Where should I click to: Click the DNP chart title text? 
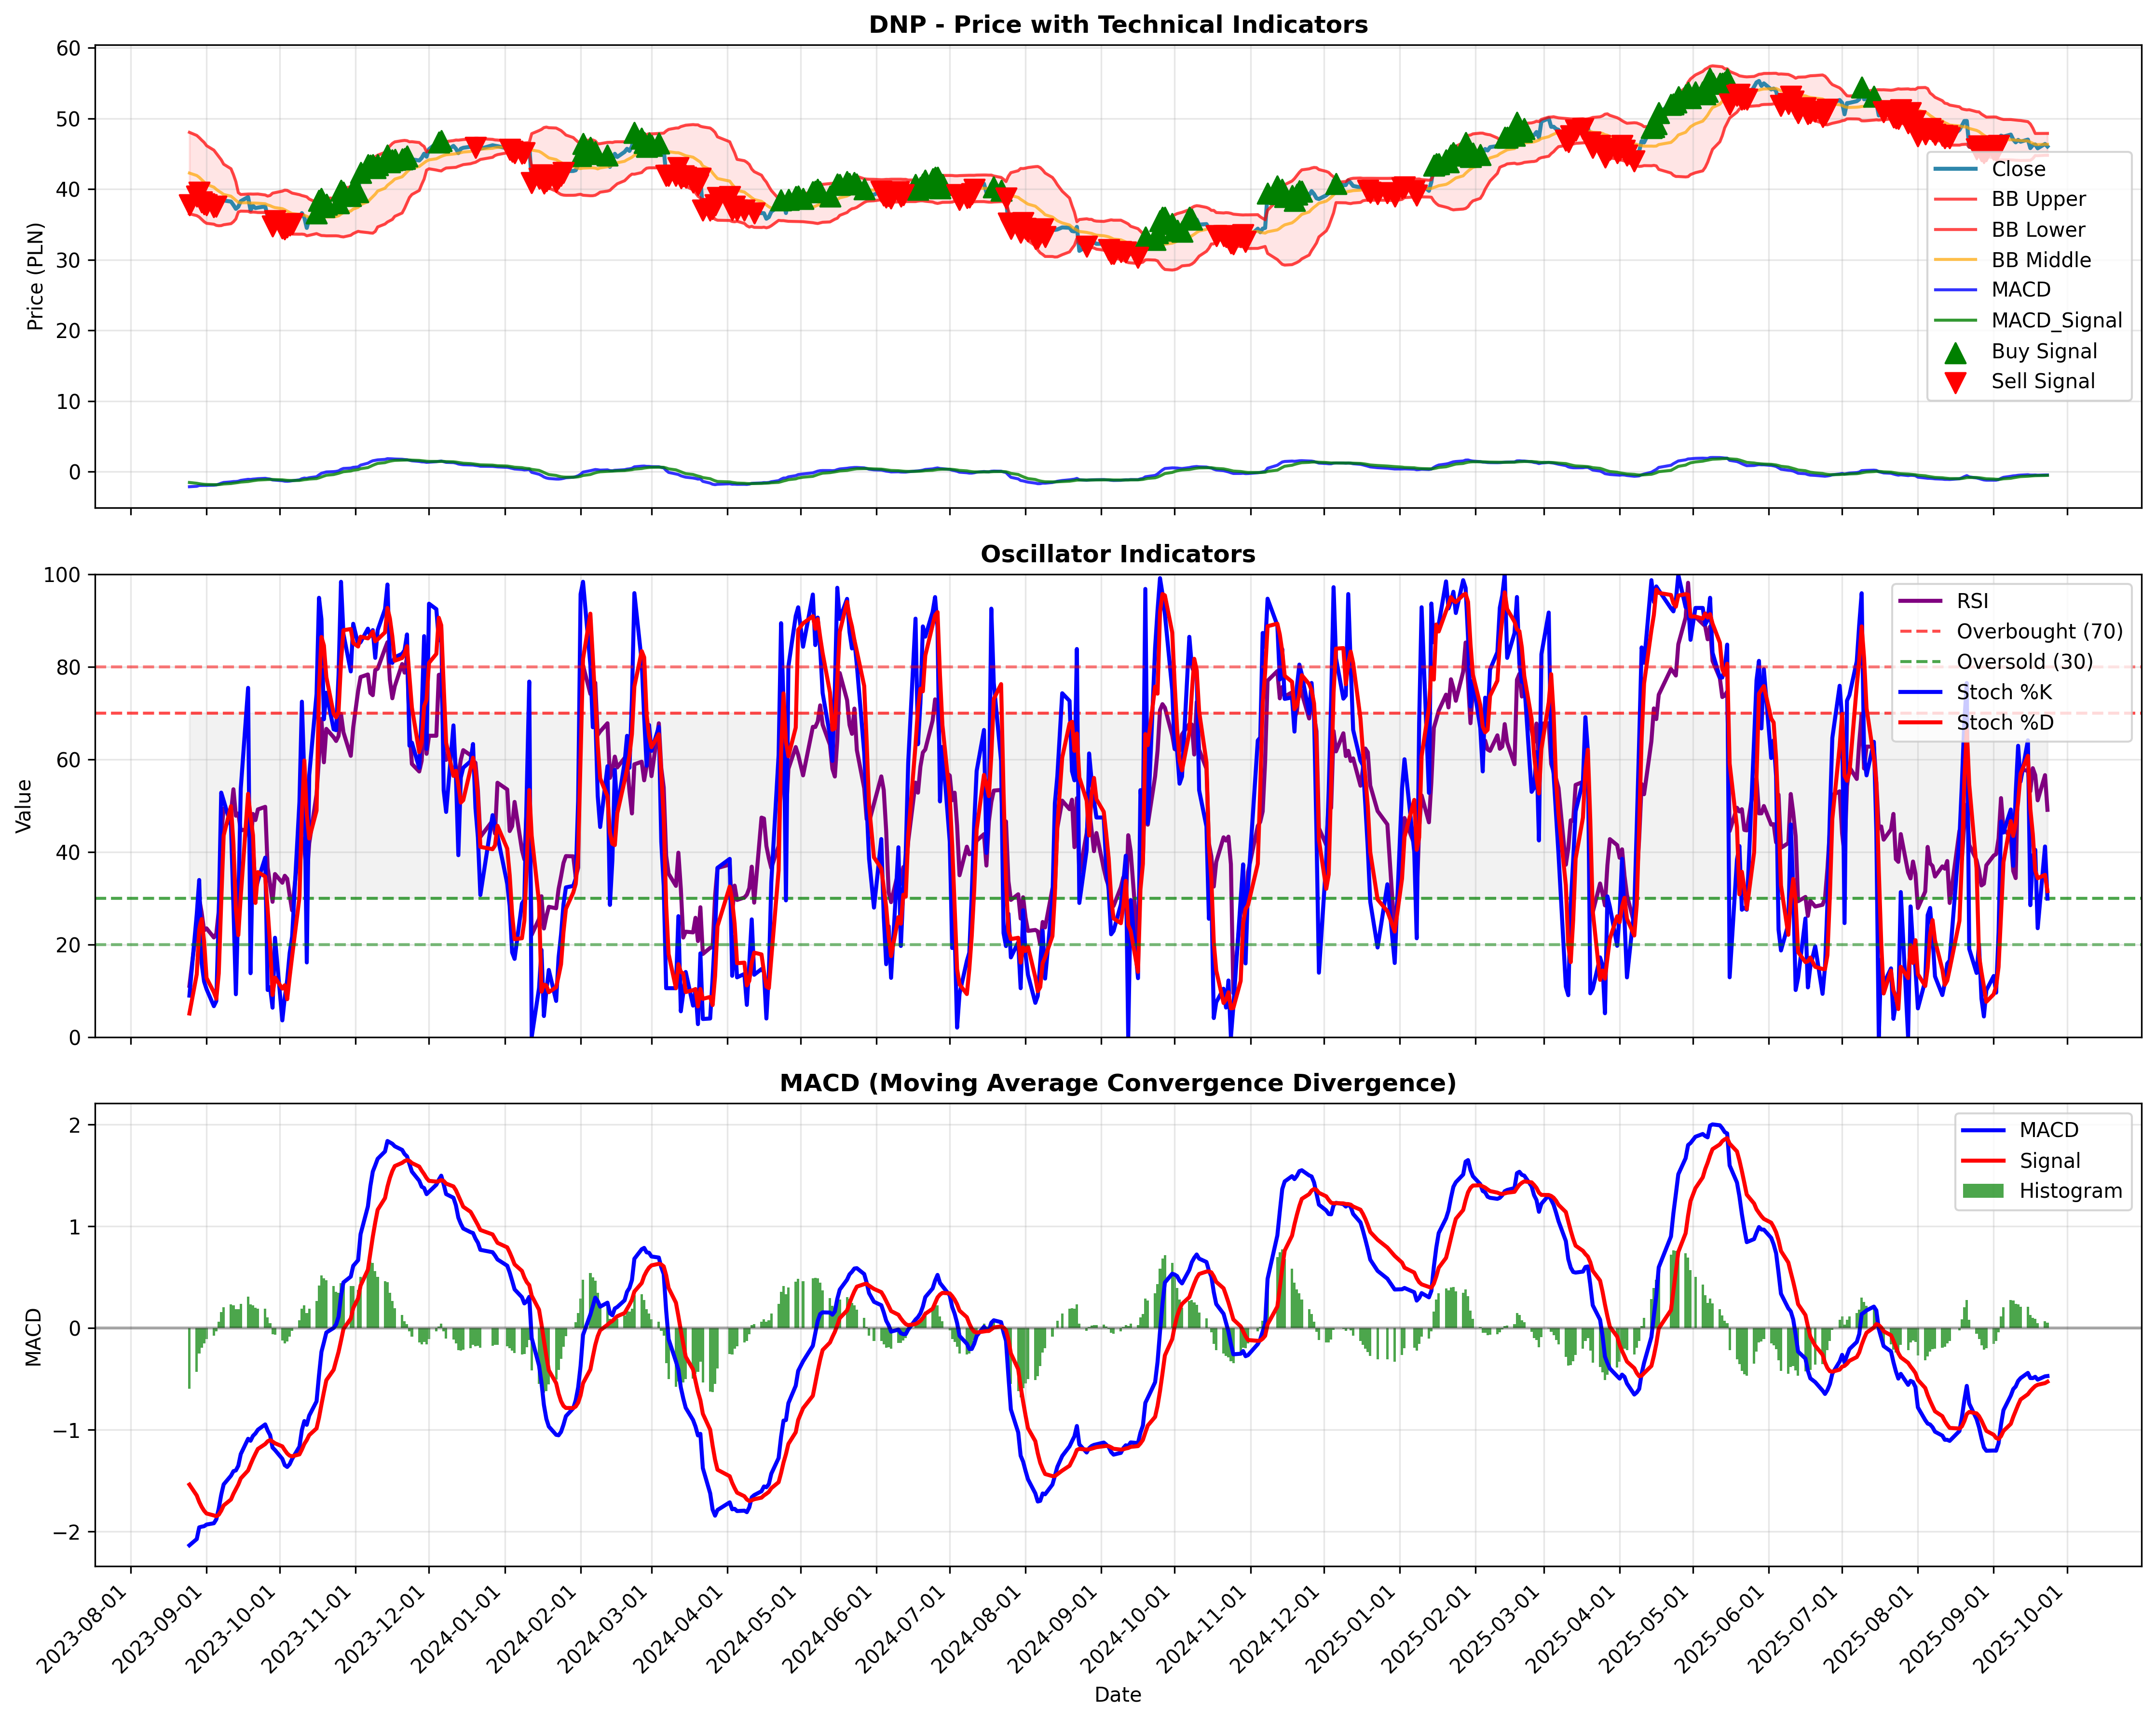point(1118,24)
